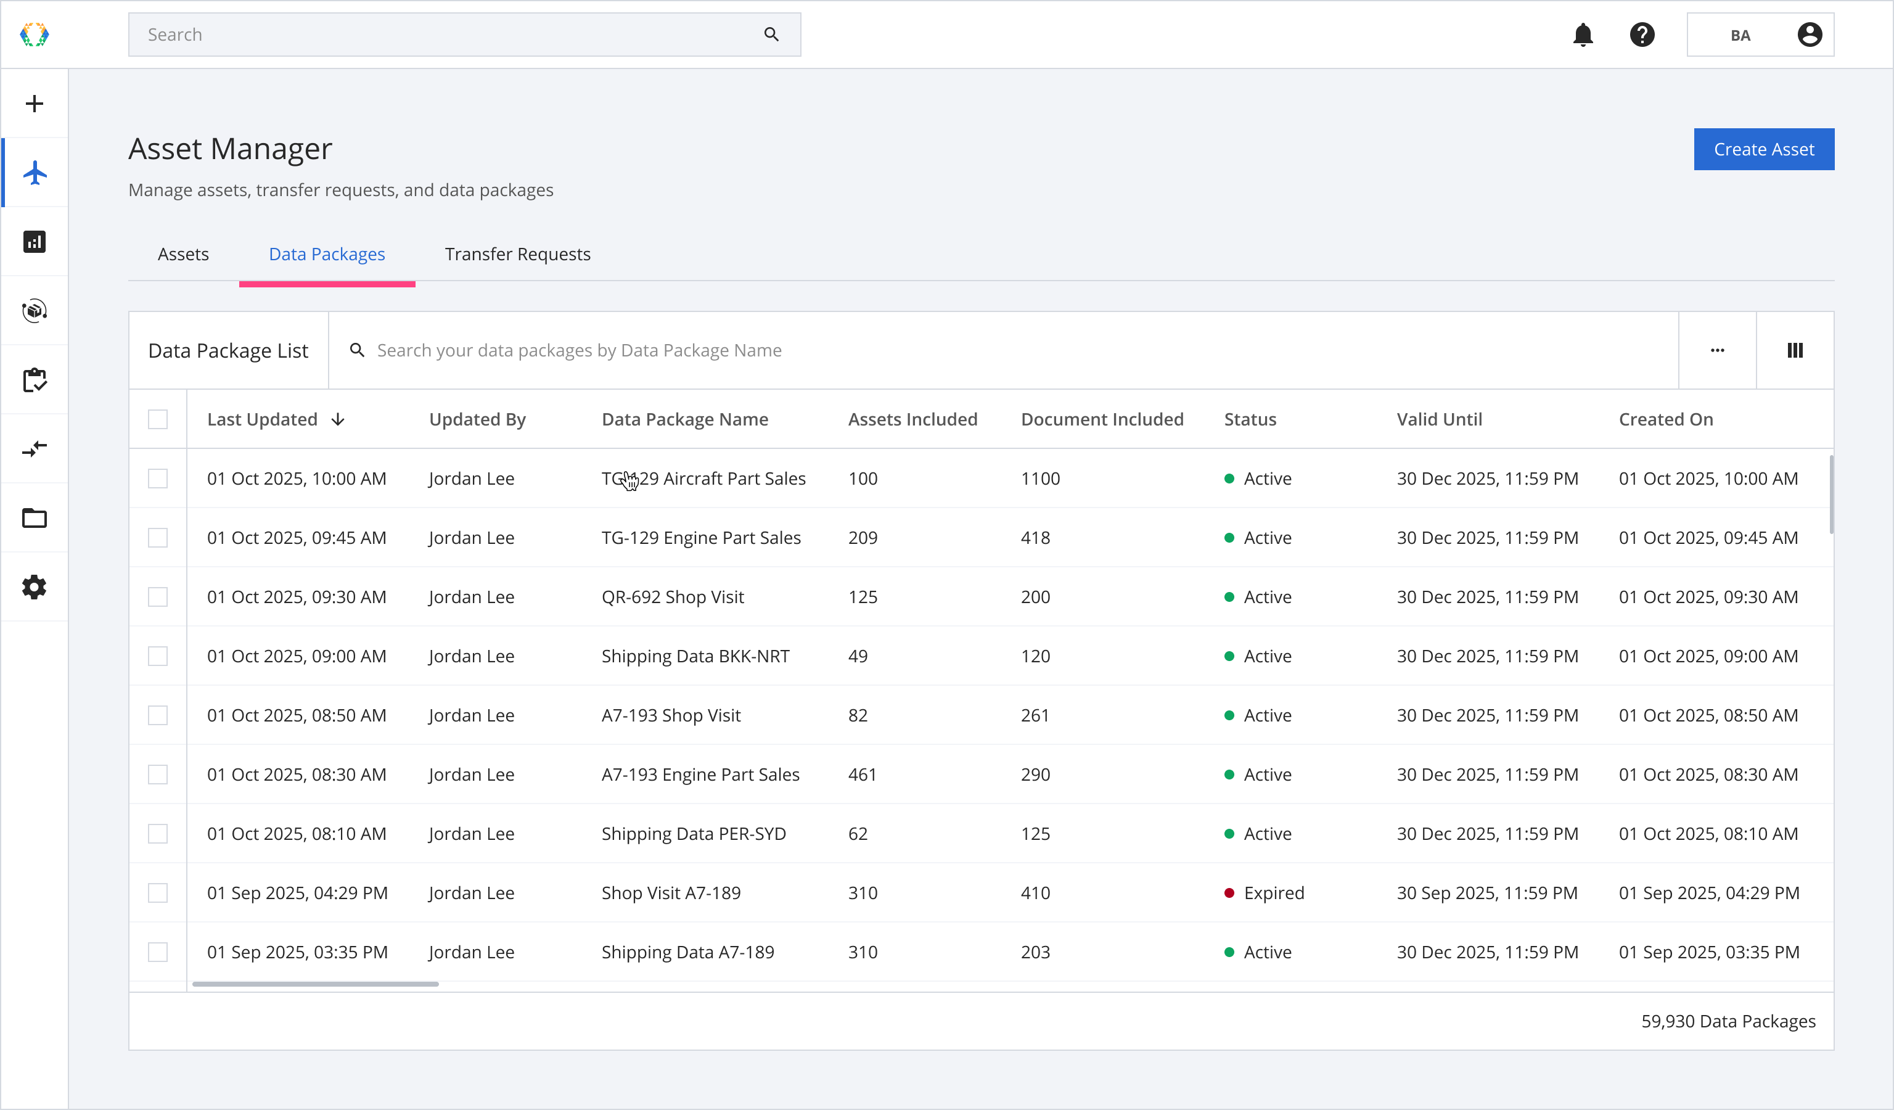Open settings gear in the sidebar
Viewport: 1894px width, 1110px height.
pos(35,587)
